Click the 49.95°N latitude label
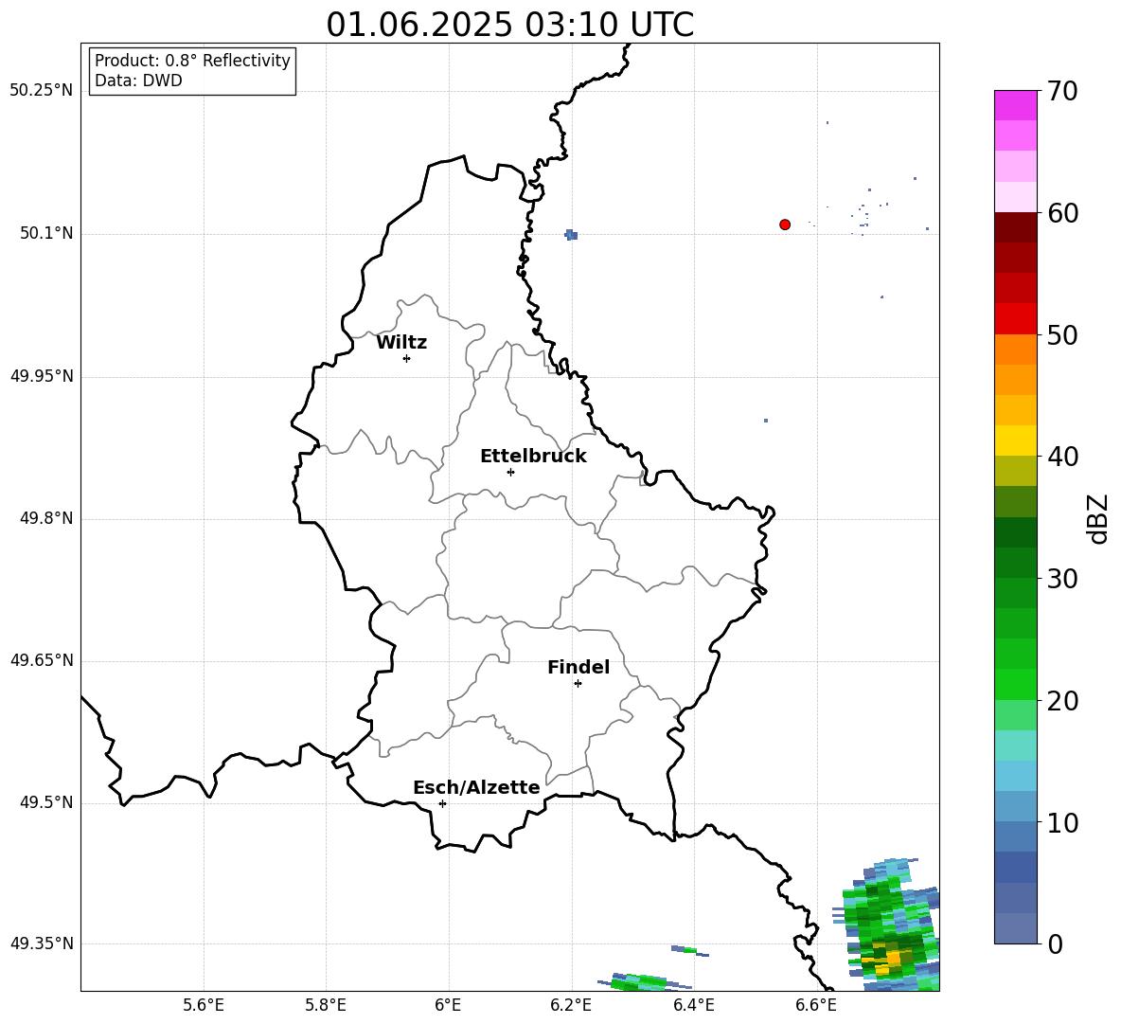Image resolution: width=1121 pixels, height=1024 pixels. [x=42, y=376]
